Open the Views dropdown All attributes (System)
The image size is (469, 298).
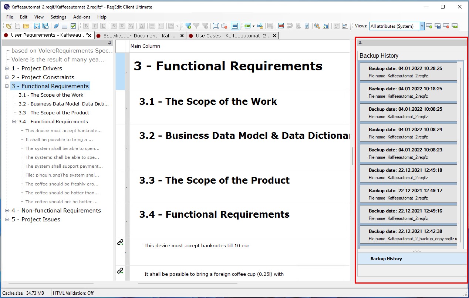pos(422,26)
